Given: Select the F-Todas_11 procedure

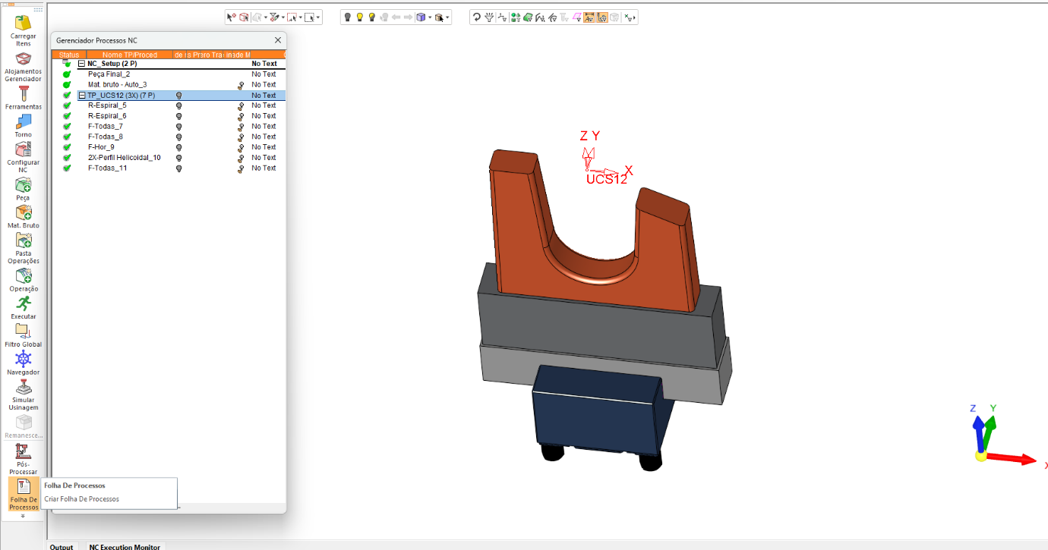Looking at the screenshot, I should pos(107,168).
